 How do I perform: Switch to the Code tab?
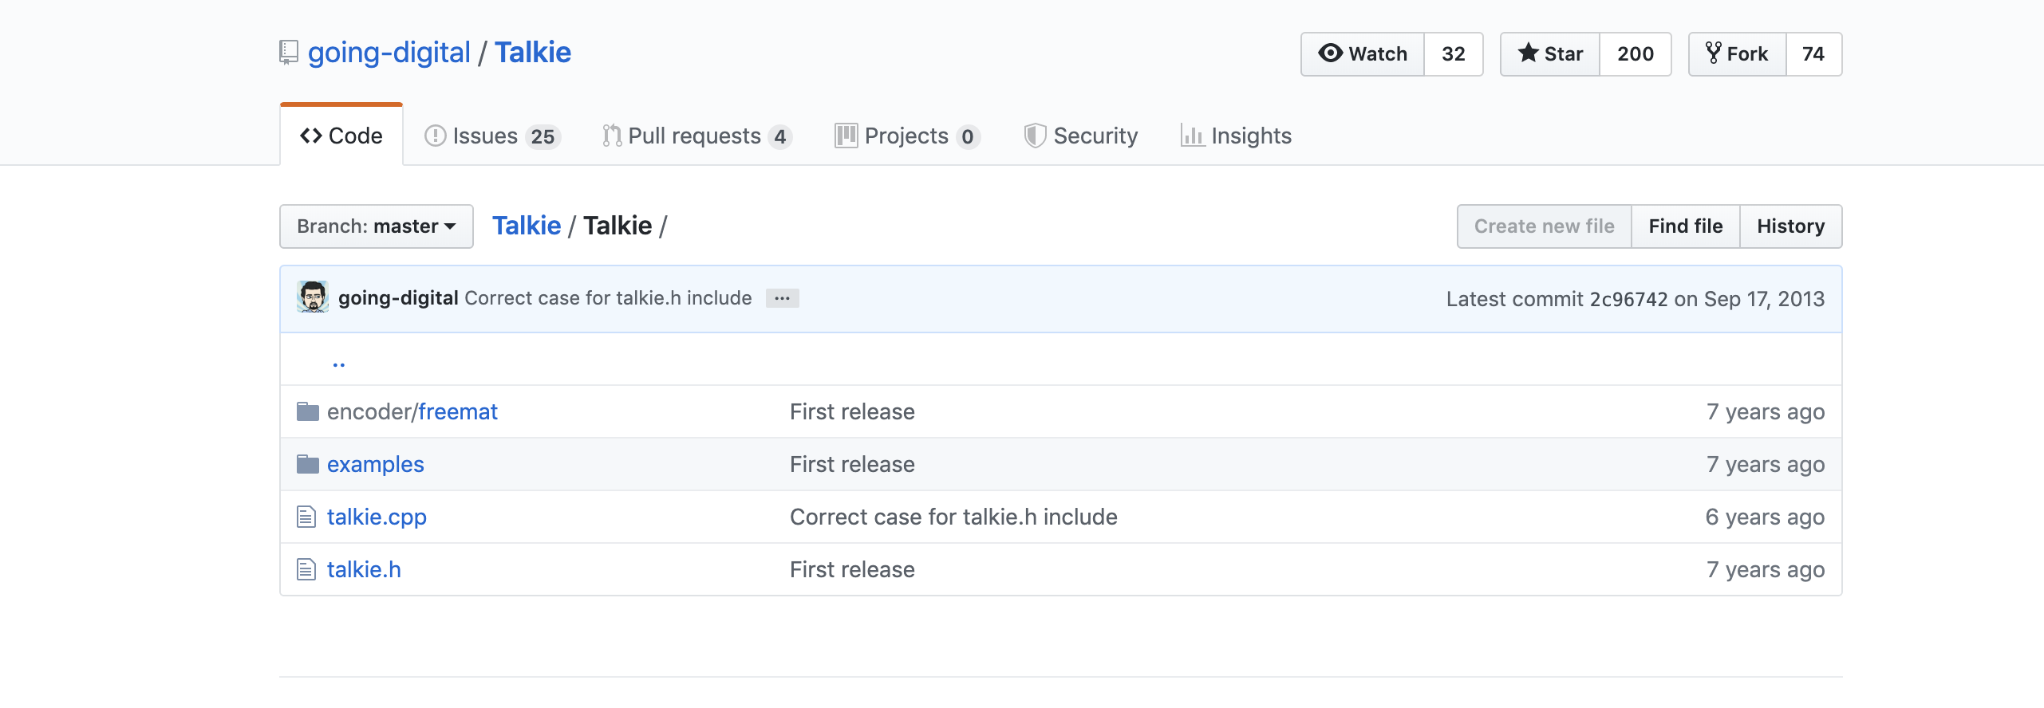[341, 136]
